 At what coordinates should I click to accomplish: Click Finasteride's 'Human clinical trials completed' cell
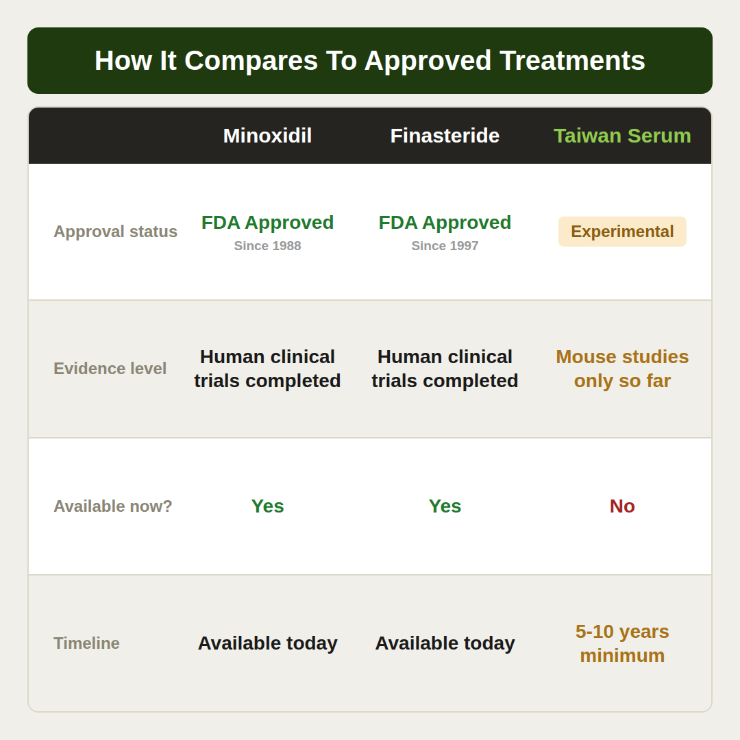tap(445, 369)
